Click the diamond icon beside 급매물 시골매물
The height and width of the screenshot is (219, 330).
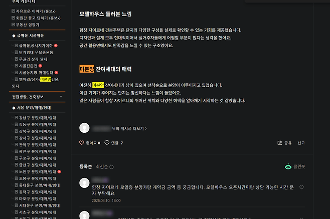click(x=14, y=36)
